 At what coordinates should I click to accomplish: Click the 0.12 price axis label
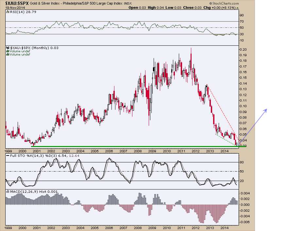243,95
